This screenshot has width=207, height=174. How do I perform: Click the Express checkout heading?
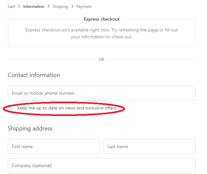(x=101, y=19)
